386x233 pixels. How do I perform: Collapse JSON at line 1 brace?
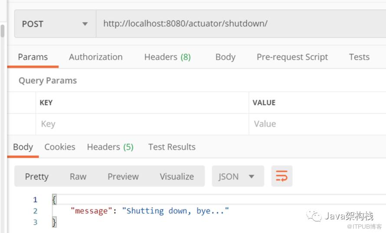pyautogui.click(x=54, y=199)
